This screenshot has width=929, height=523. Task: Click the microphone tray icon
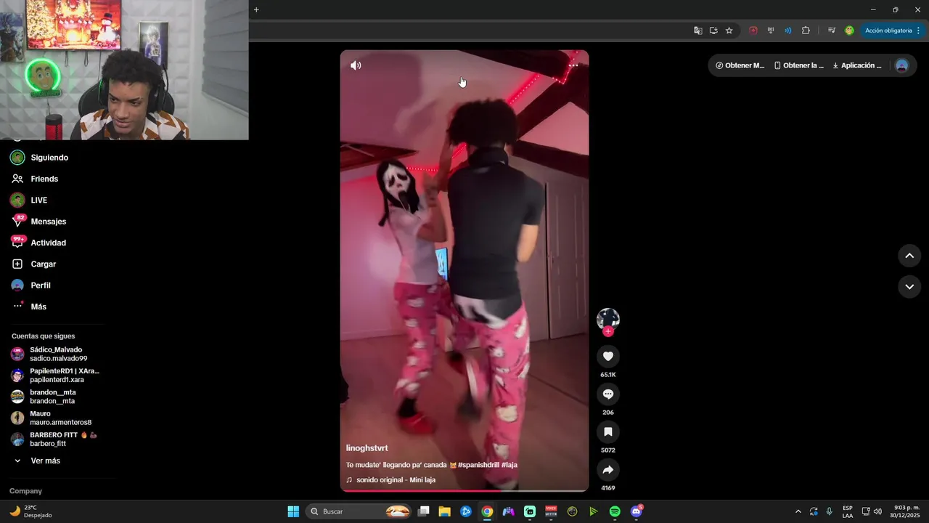829,511
